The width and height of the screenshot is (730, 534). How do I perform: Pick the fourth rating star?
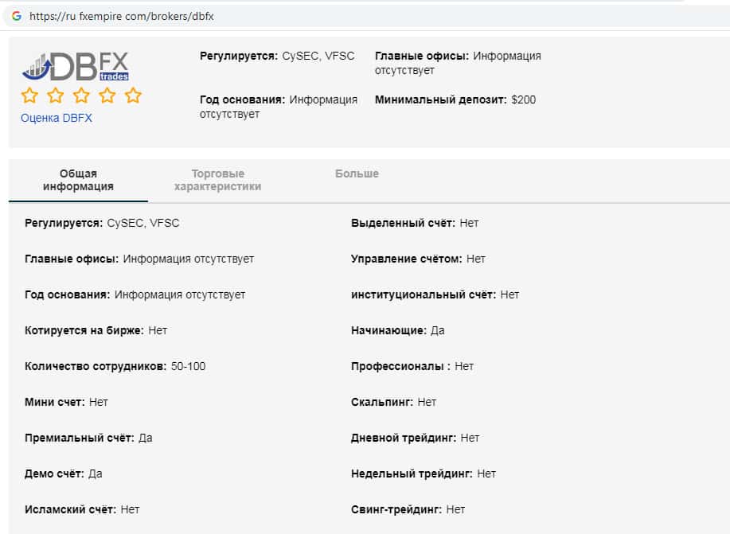(107, 96)
